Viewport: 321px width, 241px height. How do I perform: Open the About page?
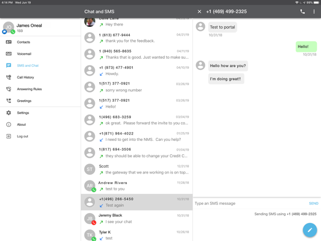coord(40,125)
